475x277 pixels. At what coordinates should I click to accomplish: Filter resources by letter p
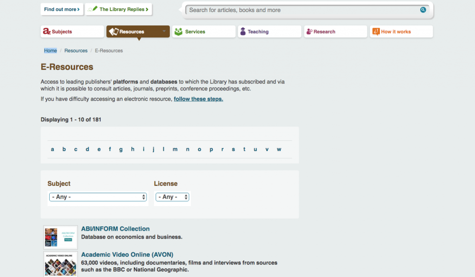click(x=211, y=150)
